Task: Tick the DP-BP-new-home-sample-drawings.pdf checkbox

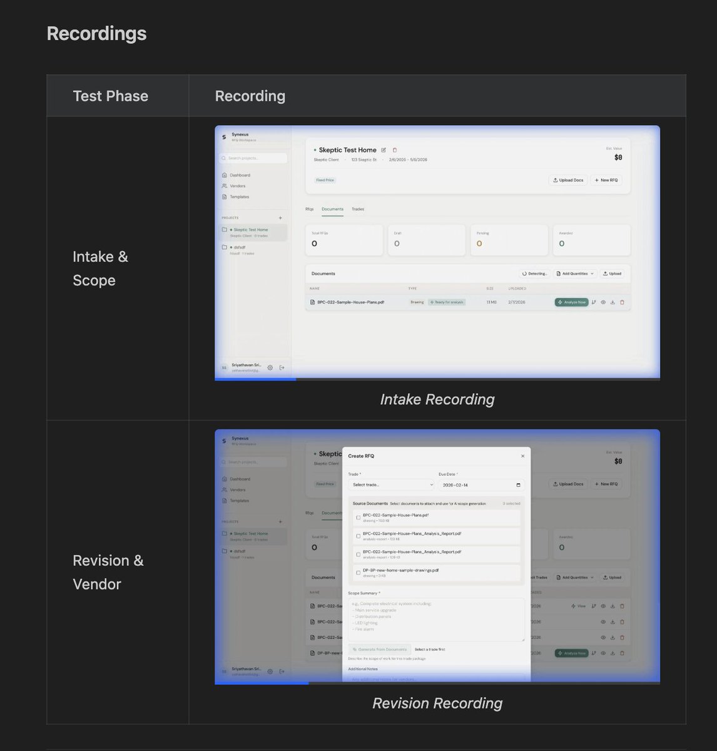Action: (358, 573)
